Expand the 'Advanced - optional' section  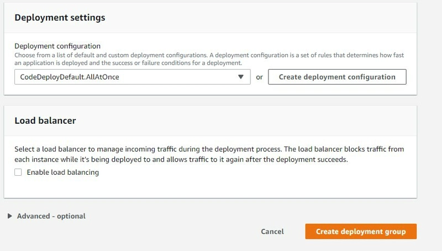coord(51,216)
